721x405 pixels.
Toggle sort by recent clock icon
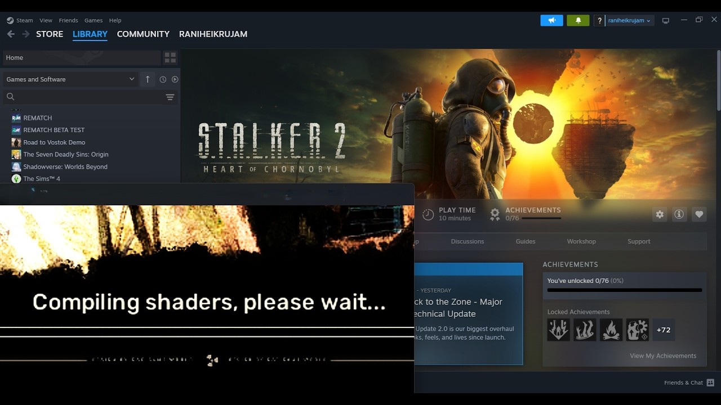coord(163,79)
